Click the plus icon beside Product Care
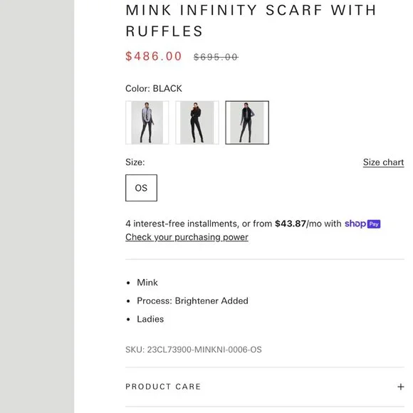413x413 pixels. 401,387
